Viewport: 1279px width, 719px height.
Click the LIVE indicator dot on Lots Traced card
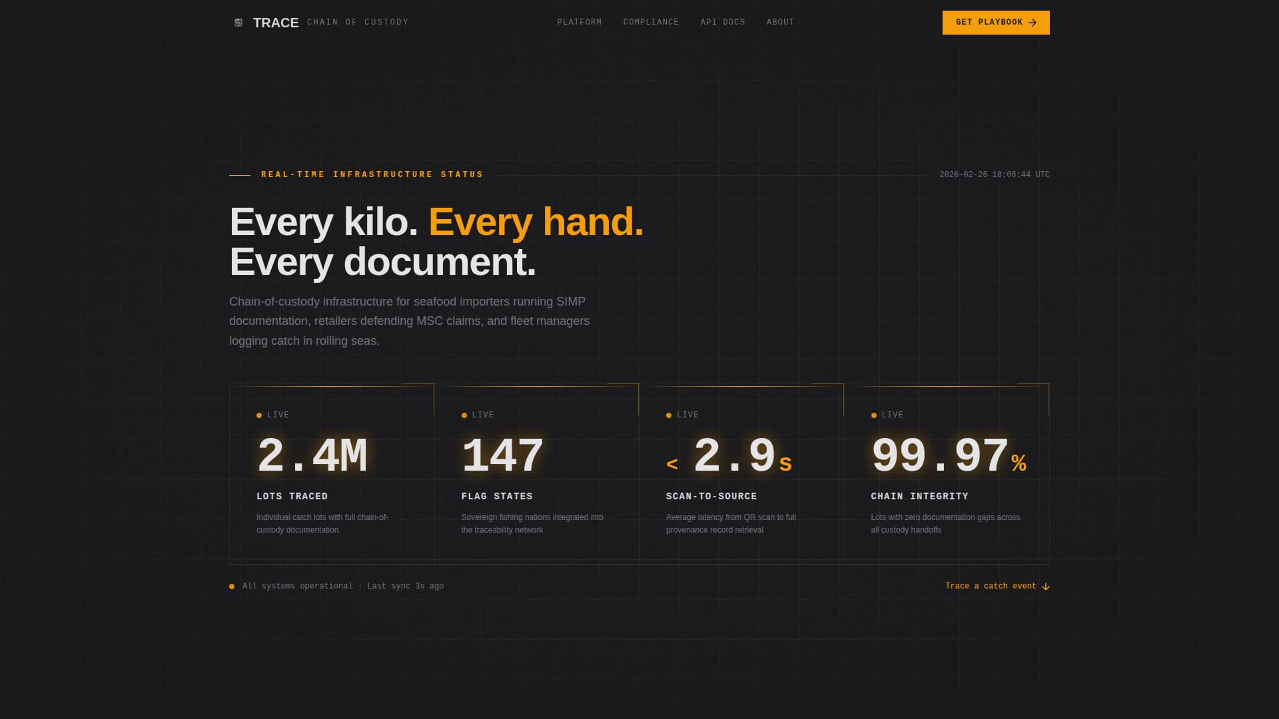coord(259,415)
